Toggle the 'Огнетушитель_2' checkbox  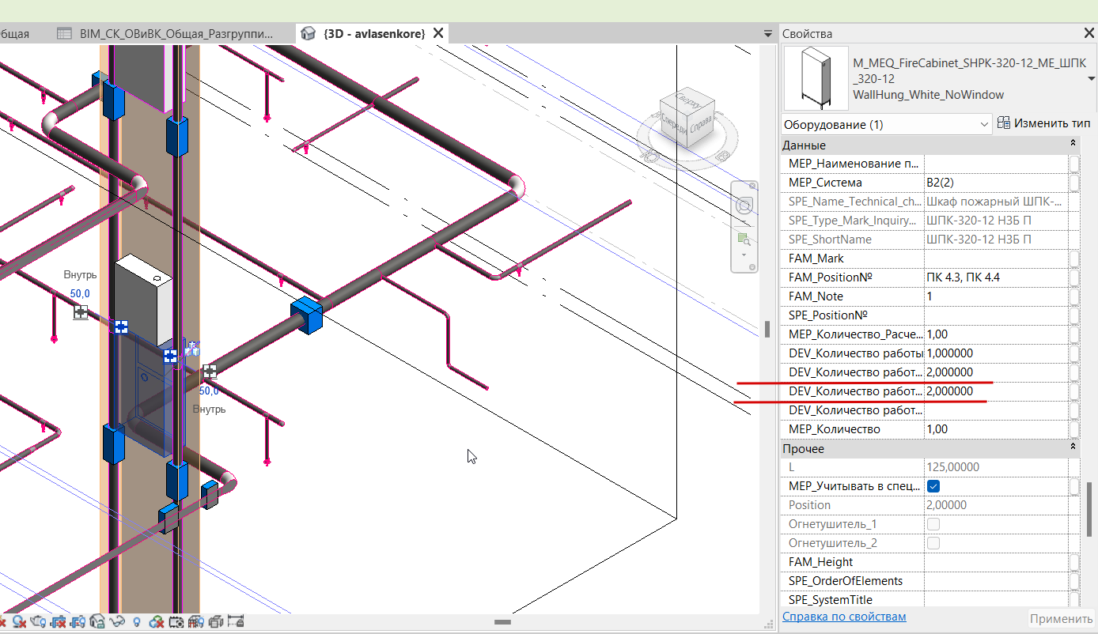pos(933,543)
